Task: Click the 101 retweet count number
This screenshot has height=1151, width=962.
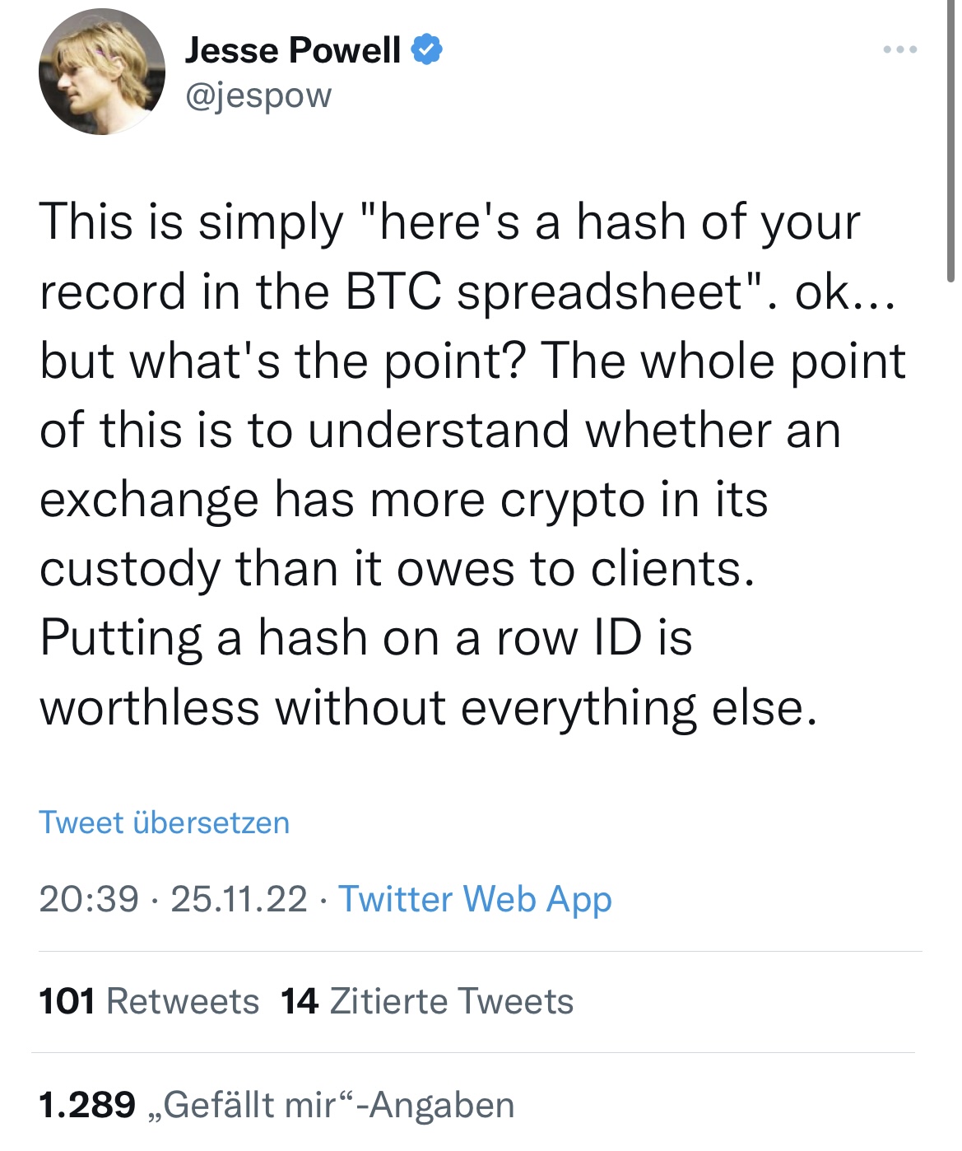Action: pos(67,1002)
